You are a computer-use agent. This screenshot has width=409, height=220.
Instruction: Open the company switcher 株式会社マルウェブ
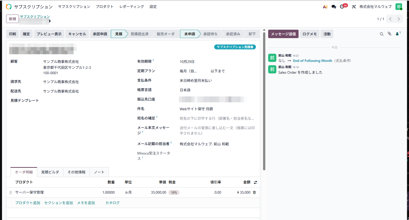[376, 7]
